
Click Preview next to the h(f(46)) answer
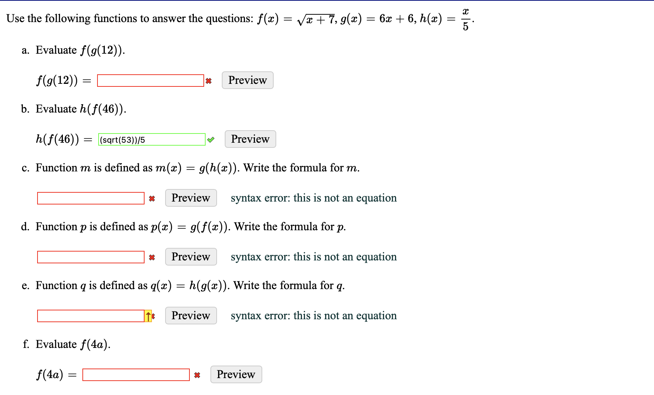[x=250, y=139]
